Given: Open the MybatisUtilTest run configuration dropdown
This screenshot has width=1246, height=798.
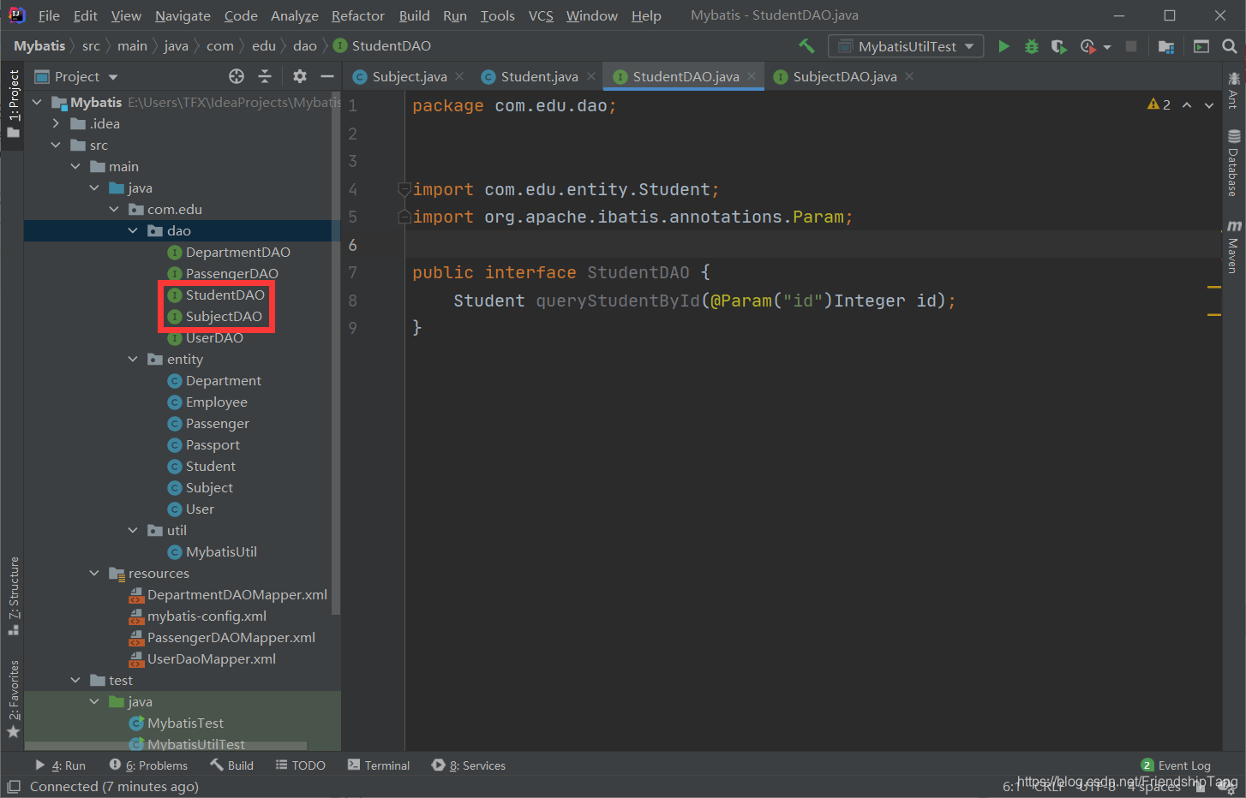Looking at the screenshot, I should point(906,46).
